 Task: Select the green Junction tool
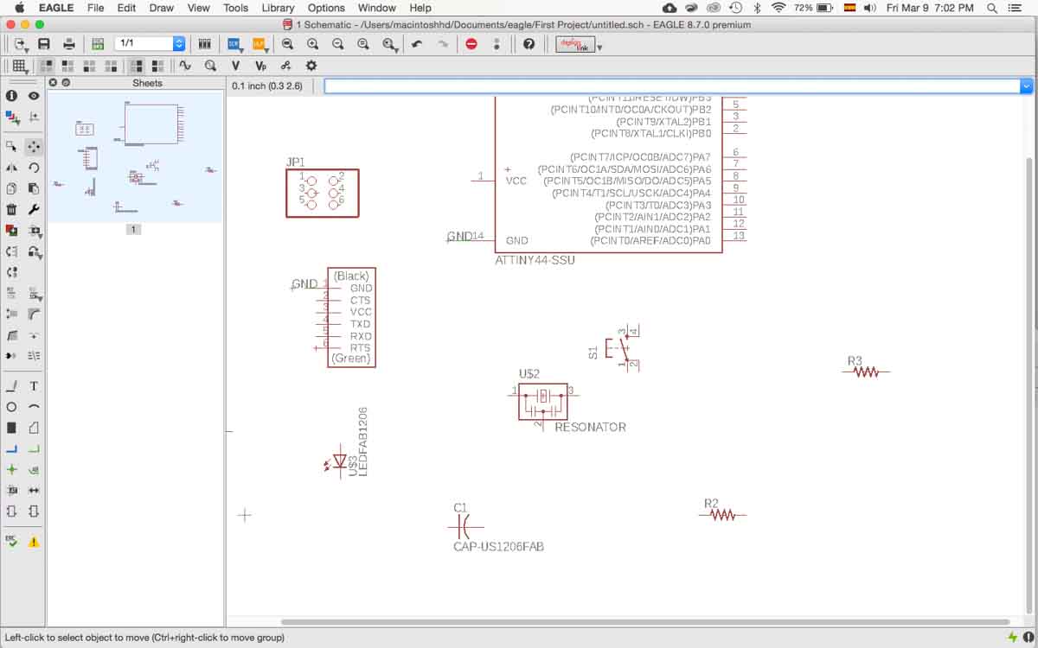click(11, 470)
